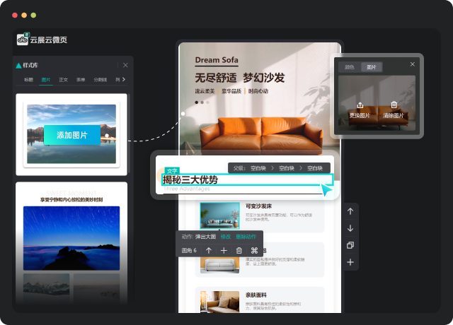Click the plus icon in right toolbar
Viewport: 453px width, 325px height.
coord(350,262)
